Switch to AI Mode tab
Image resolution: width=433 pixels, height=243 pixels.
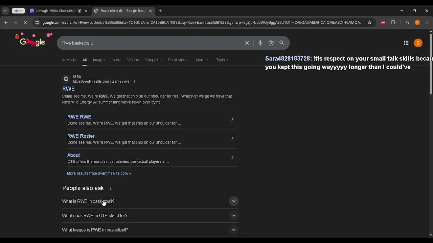coord(69,60)
